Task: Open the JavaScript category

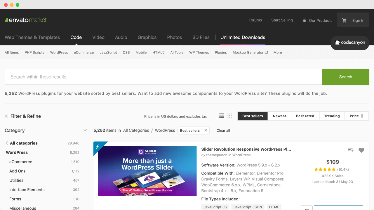Action: click(108, 53)
